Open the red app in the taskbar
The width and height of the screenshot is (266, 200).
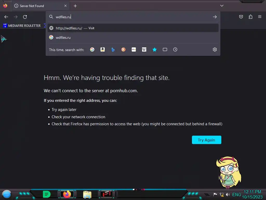107,194
